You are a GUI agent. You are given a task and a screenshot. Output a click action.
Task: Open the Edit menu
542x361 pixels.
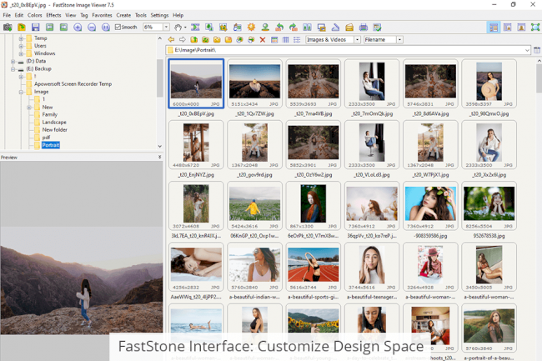[x=19, y=15]
